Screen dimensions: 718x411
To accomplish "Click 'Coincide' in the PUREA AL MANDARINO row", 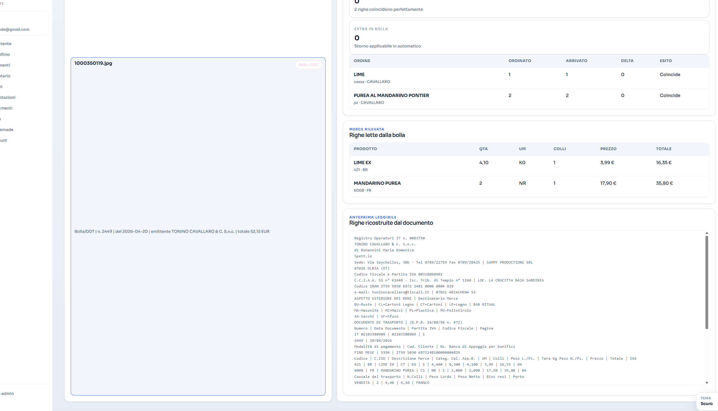I will (670, 95).
